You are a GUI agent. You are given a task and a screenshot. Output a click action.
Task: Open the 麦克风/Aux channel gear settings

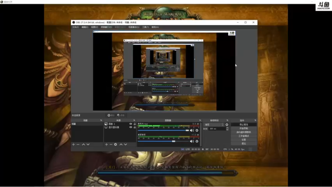pos(197,130)
